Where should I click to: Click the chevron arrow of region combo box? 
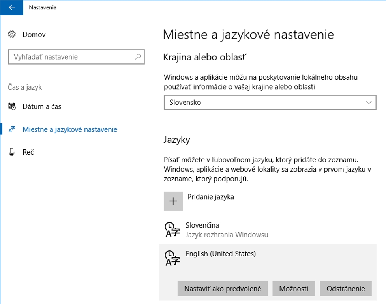pyautogui.click(x=369, y=103)
